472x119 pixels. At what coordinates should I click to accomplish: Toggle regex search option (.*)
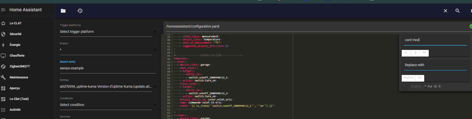point(425,86)
